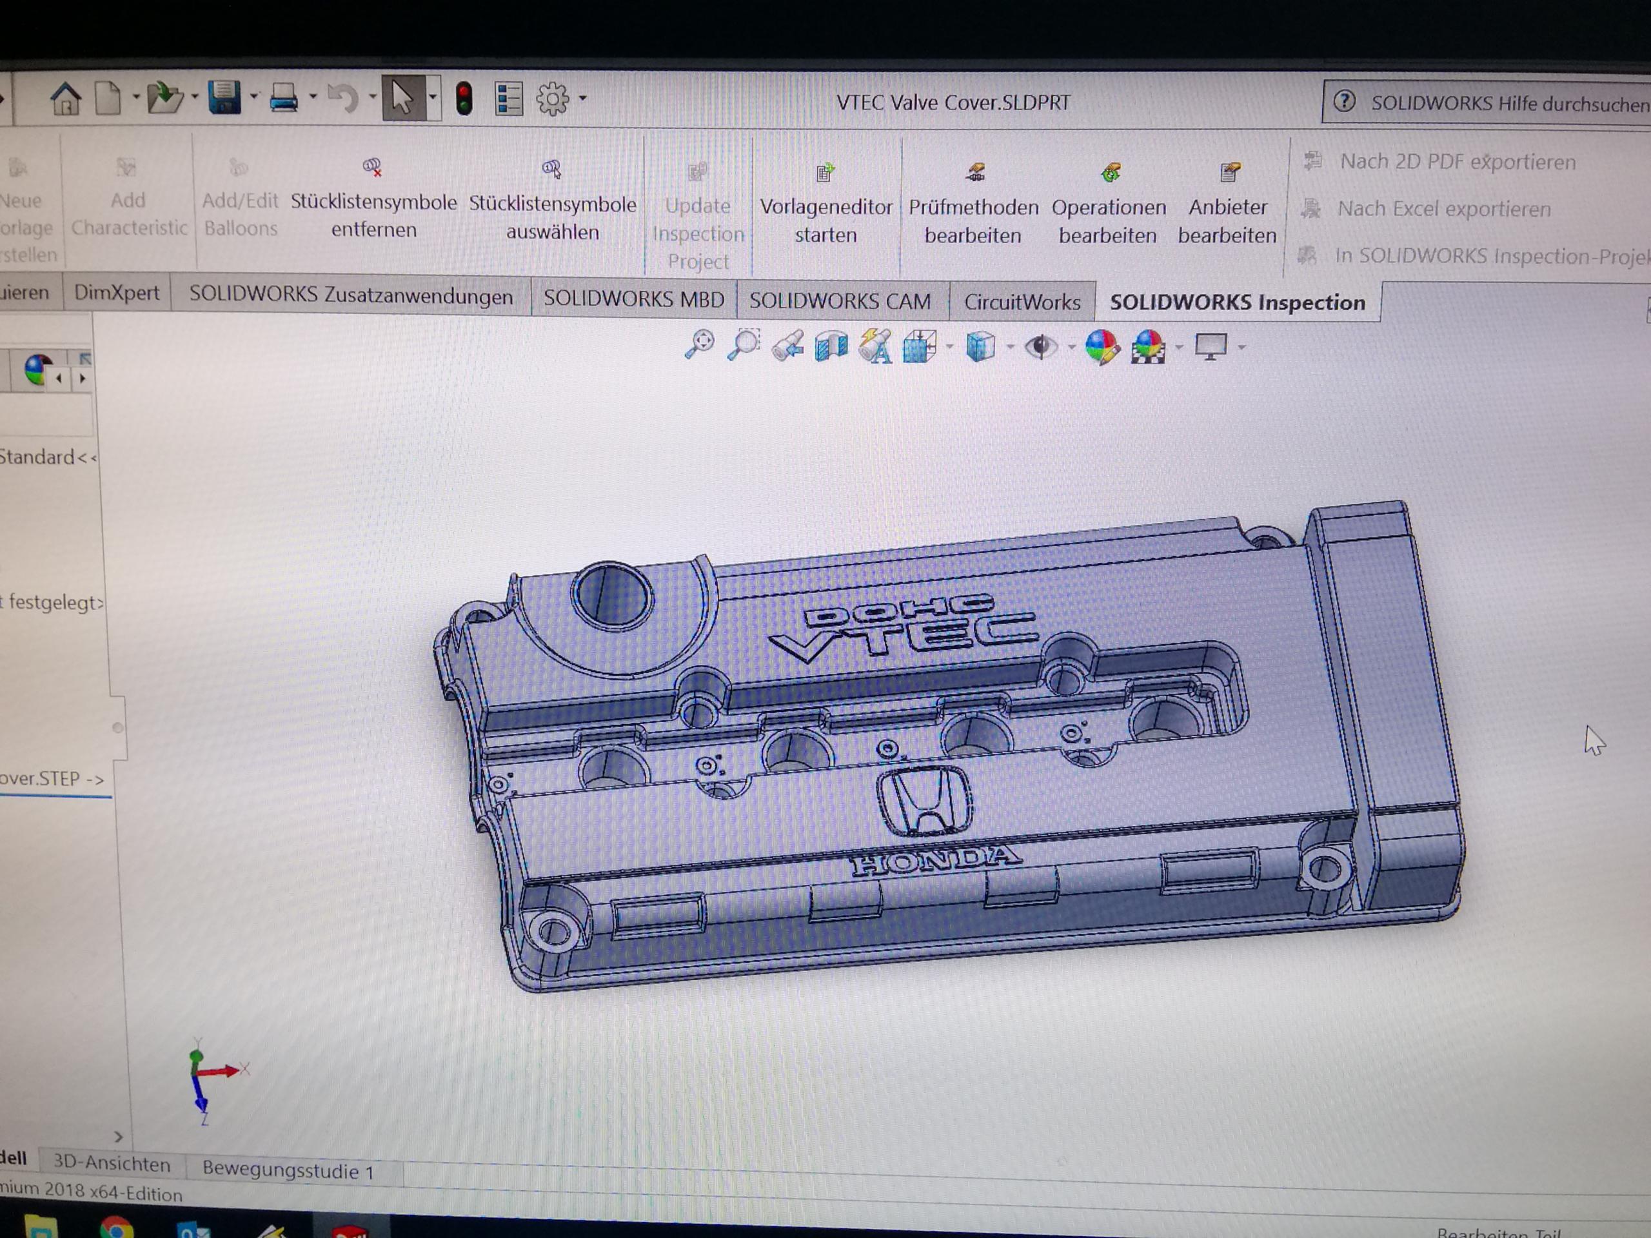
Task: Open a file with the Open folder icon
Action: click(x=165, y=98)
